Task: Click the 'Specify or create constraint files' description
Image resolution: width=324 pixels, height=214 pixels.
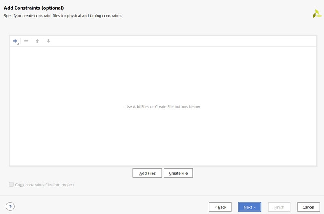Action: click(63, 16)
